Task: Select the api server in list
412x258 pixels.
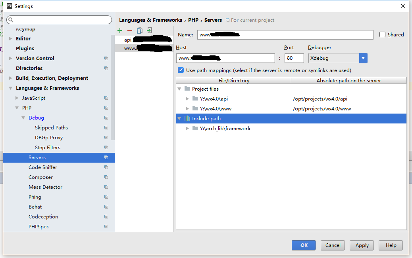Action: [x=144, y=40]
